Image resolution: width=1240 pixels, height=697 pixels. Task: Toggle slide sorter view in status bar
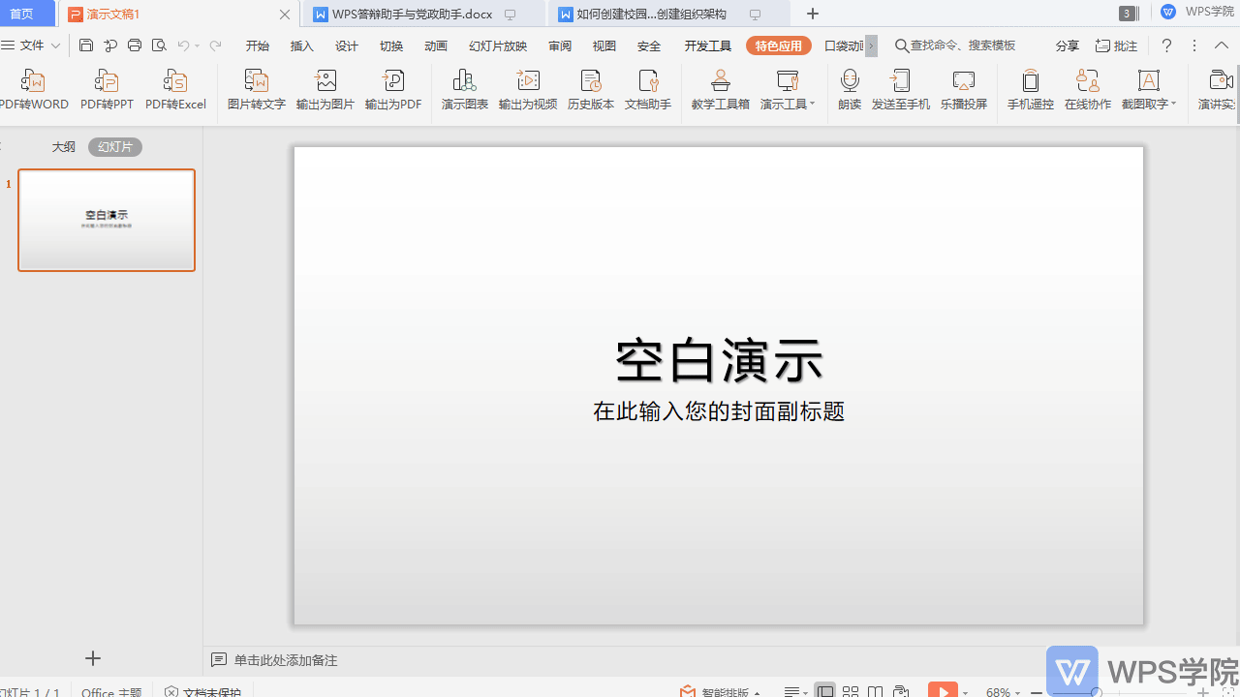click(851, 691)
